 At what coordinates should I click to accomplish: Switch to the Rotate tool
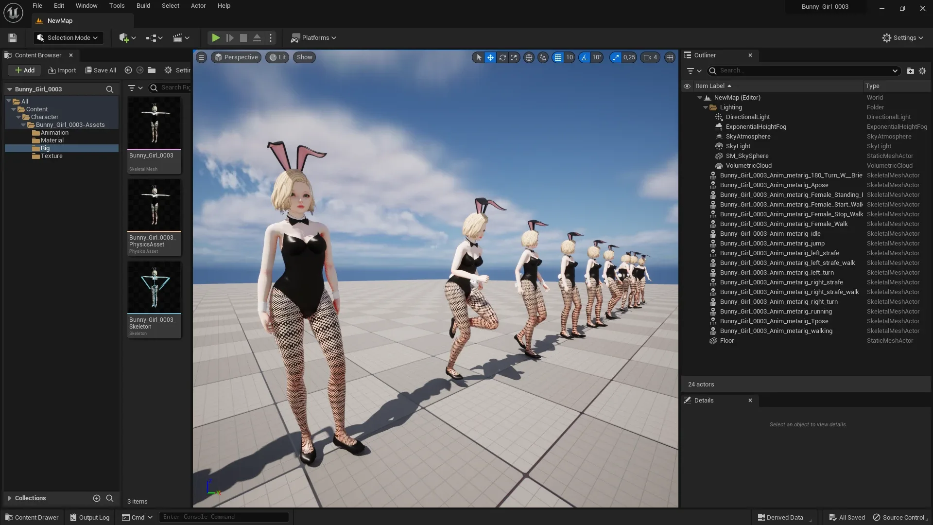click(502, 57)
